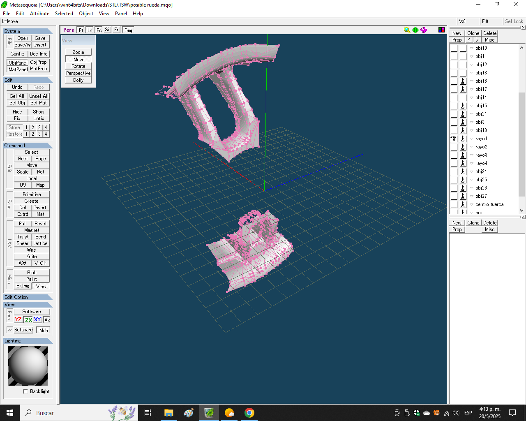Select the centro tuerca object row
The height and width of the screenshot is (421, 526).
489,204
